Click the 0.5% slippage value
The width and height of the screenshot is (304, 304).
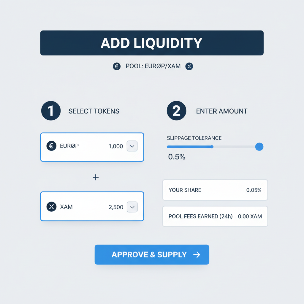point(176,156)
